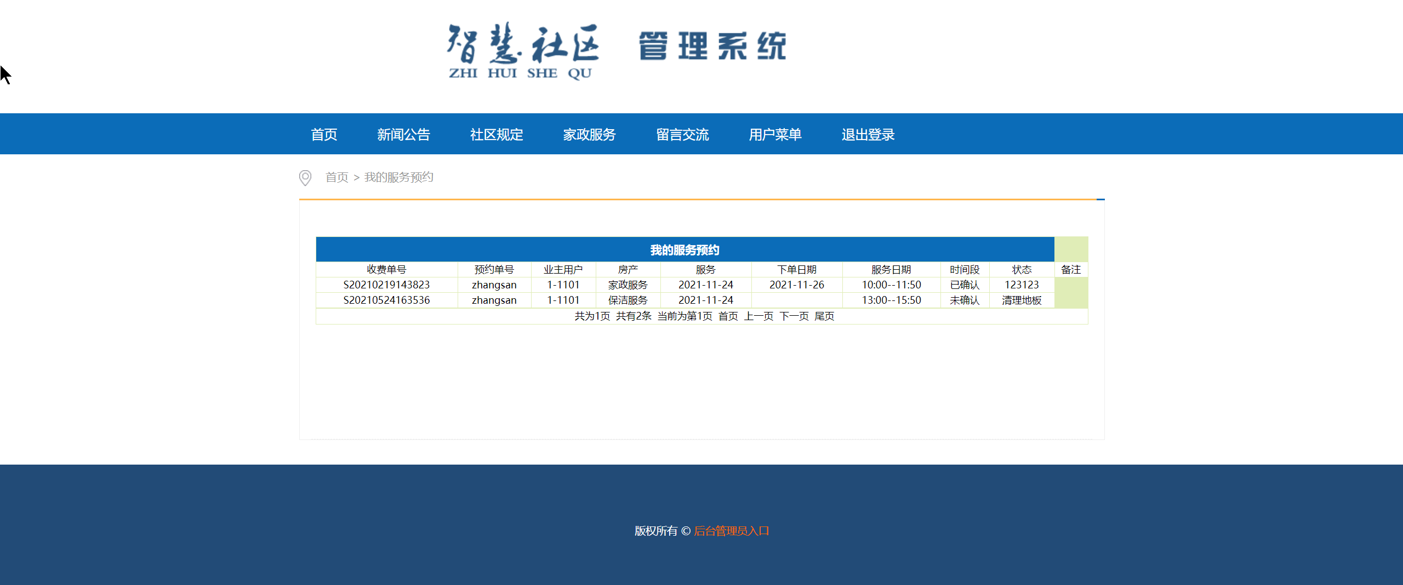The image size is (1403, 585).
Task: Click the 未确认 status cell
Action: pyautogui.click(x=965, y=300)
